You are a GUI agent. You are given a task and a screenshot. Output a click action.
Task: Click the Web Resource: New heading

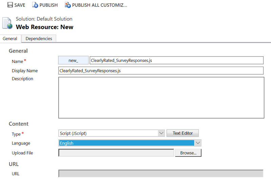(x=45, y=27)
